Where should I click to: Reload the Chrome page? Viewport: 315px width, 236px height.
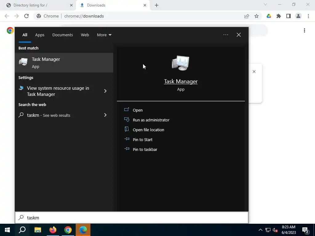(x=26, y=16)
